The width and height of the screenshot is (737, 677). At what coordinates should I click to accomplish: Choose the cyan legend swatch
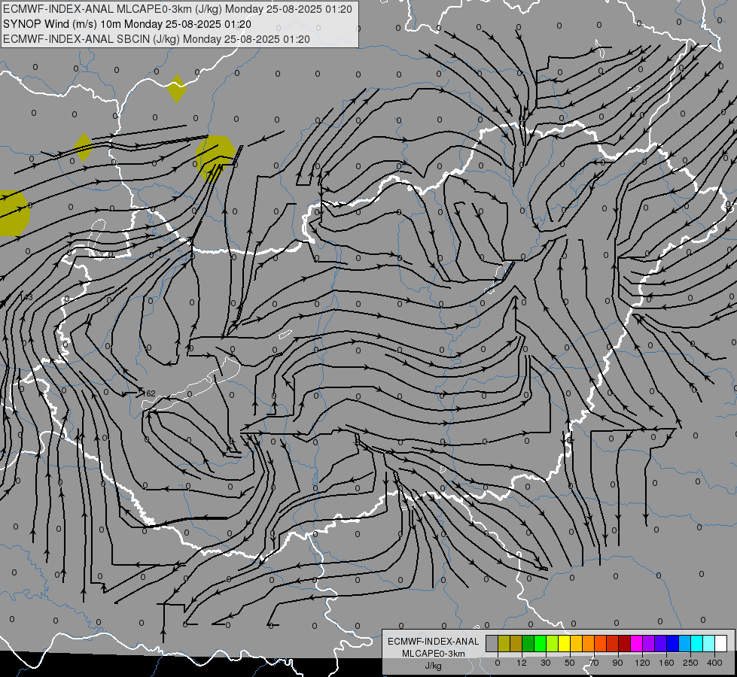tap(696, 643)
